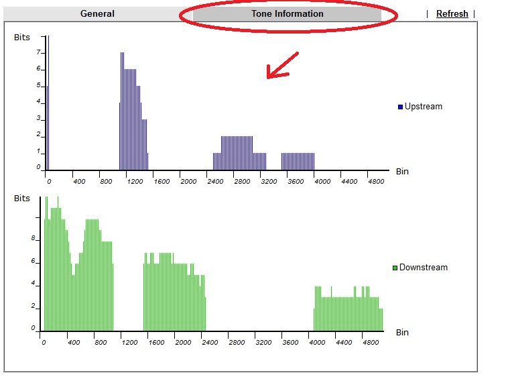Click 4800 on upstream chart axis
Viewport: 508px width, 383px height.
tap(376, 181)
